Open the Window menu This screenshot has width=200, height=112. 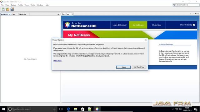pos(40,5)
